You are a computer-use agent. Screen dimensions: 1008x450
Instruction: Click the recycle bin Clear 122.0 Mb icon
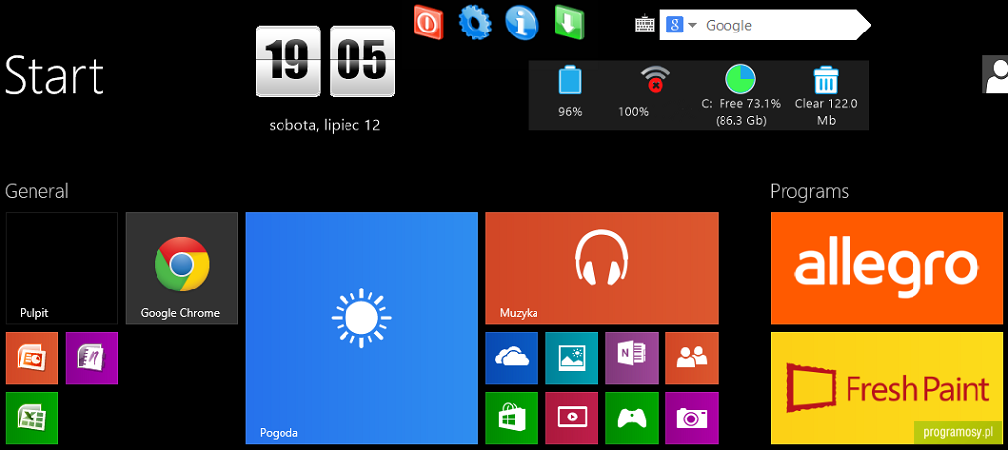pyautogui.click(x=826, y=80)
